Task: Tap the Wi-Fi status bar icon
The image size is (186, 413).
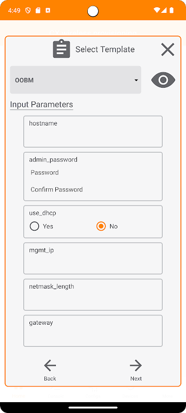Action: coord(157,10)
